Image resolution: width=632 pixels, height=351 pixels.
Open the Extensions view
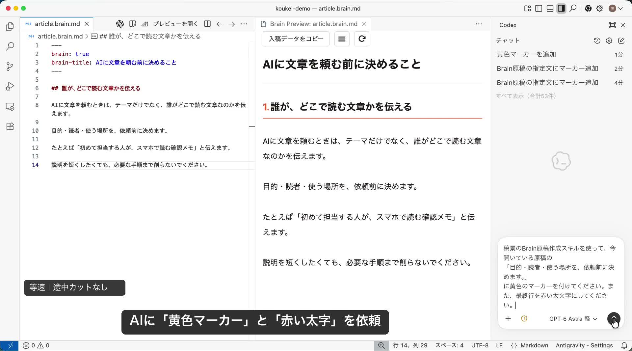click(10, 126)
